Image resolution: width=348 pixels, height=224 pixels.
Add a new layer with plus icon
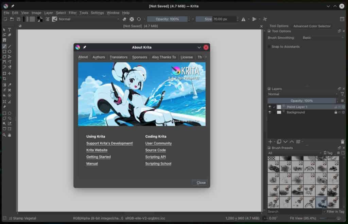pyautogui.click(x=270, y=142)
